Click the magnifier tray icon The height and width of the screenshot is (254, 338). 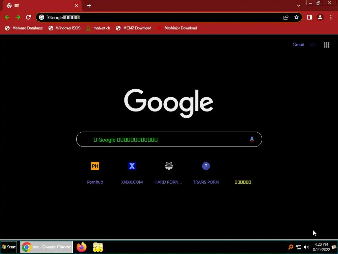point(291,247)
